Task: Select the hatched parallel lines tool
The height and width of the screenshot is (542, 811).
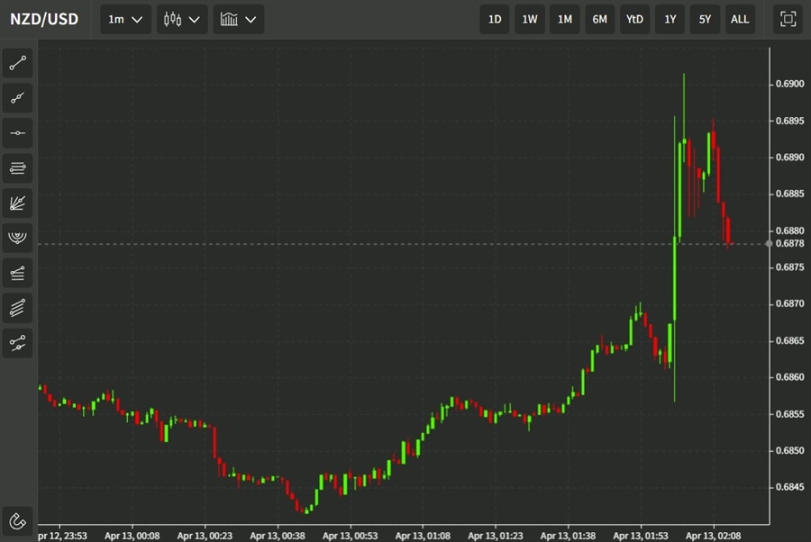Action: click(17, 308)
